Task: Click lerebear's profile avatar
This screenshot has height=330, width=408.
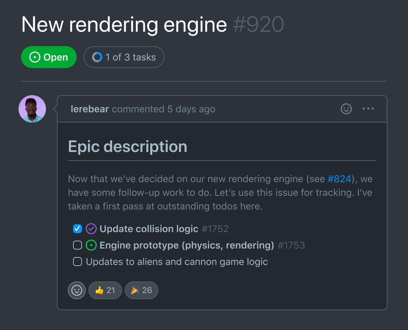Action: (32, 109)
